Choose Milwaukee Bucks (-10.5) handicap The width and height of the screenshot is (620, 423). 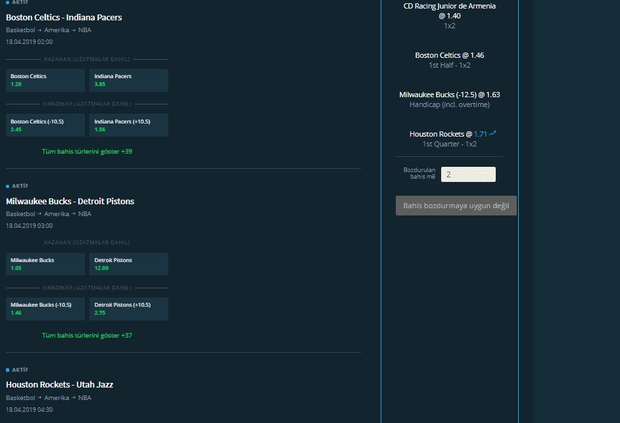click(45, 309)
